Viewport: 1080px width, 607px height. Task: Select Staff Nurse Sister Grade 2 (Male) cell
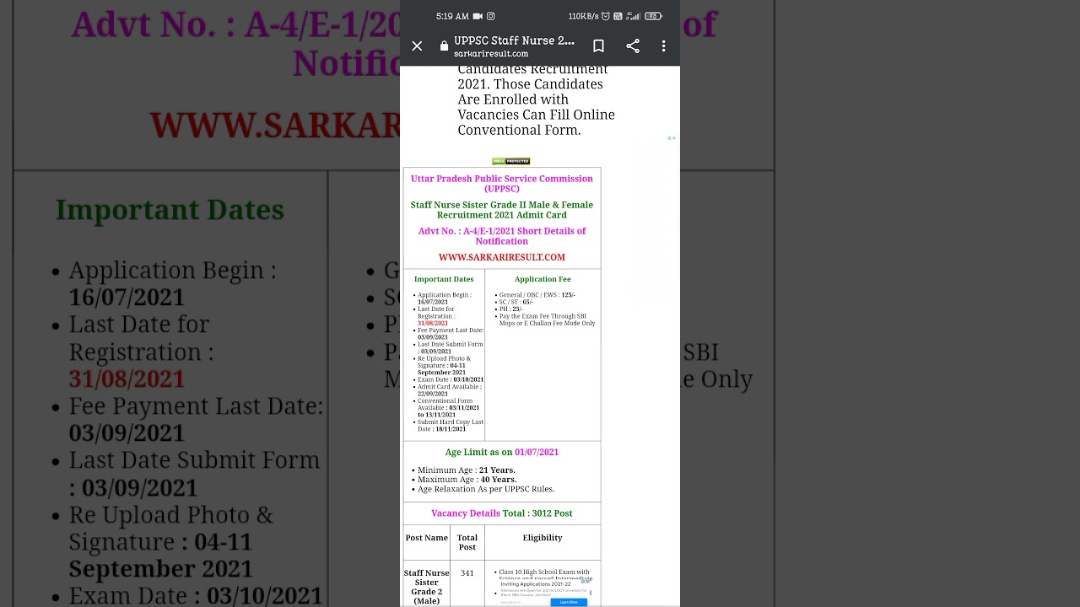tap(427, 587)
